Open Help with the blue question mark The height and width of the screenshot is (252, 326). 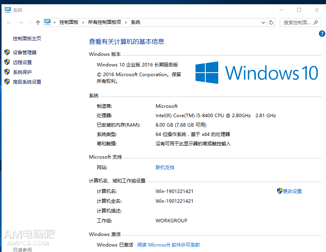pyautogui.click(x=322, y=34)
